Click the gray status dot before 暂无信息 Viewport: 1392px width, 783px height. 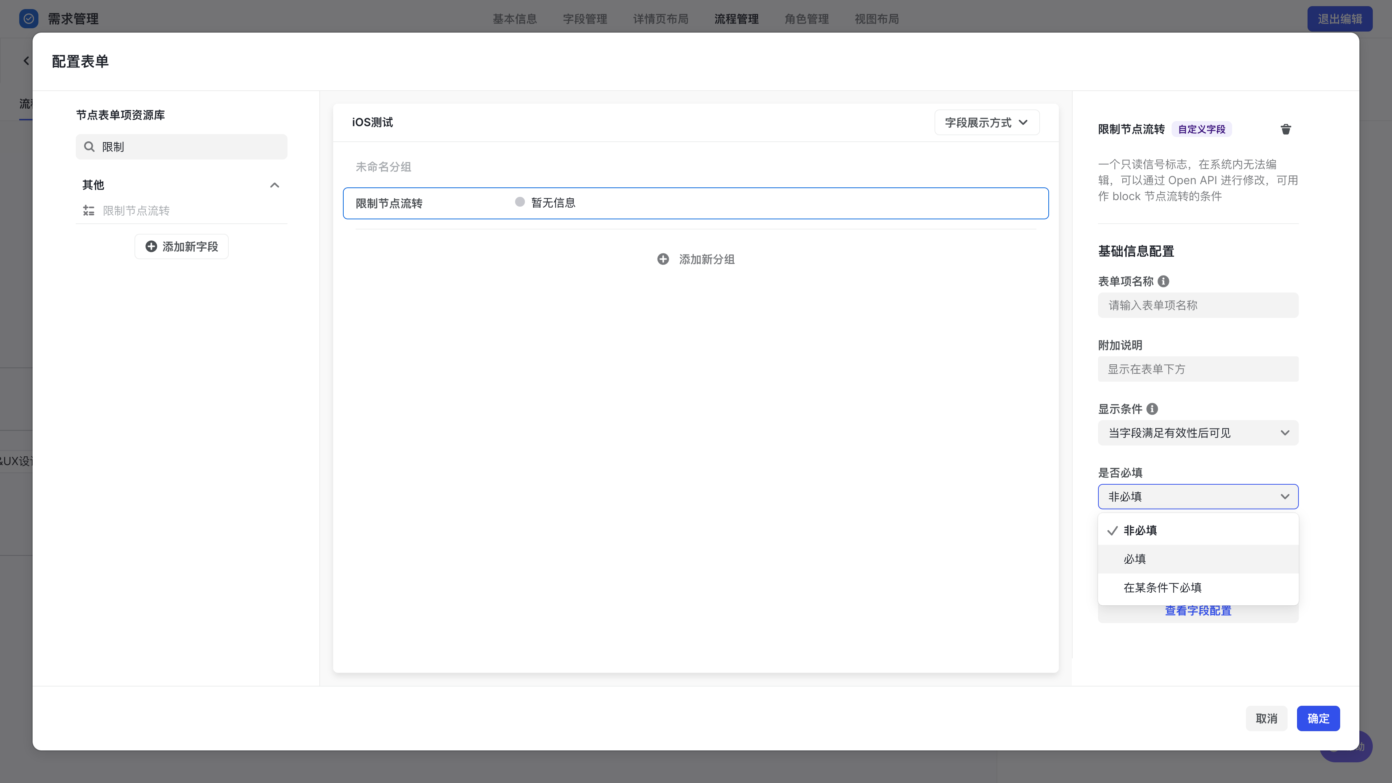click(520, 202)
